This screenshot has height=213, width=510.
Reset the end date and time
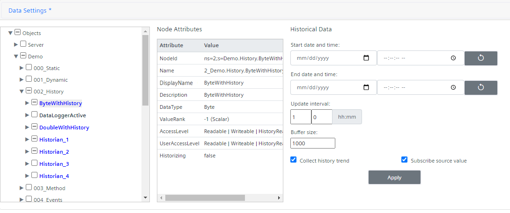(x=480, y=87)
